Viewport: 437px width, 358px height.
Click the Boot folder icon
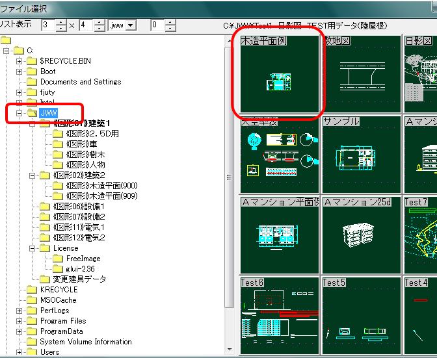pyautogui.click(x=31, y=71)
